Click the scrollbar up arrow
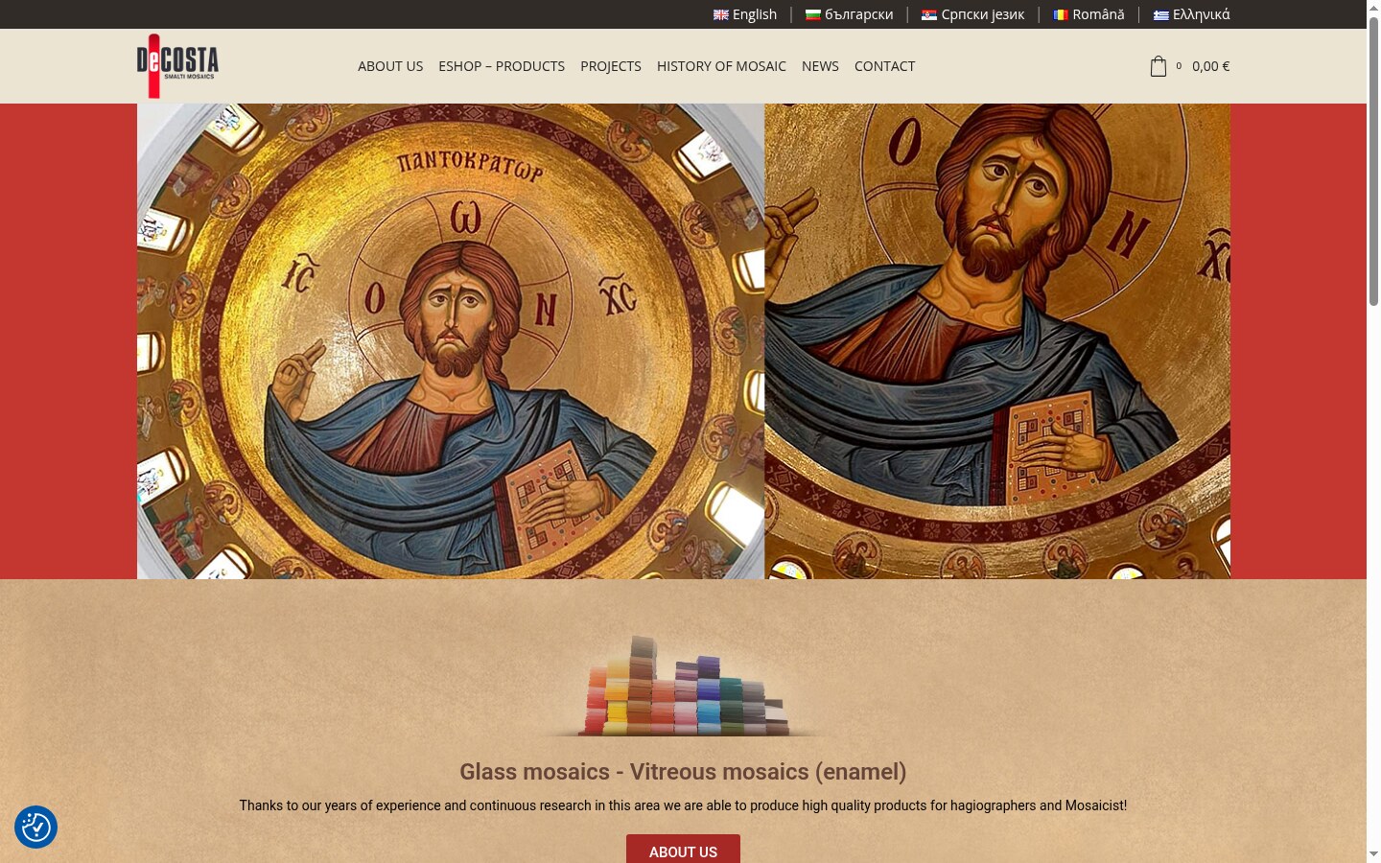Viewport: 1381px width, 863px height. (x=1373, y=8)
